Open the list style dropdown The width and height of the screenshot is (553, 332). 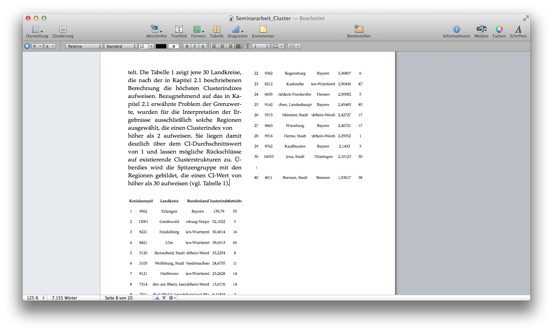294,46
